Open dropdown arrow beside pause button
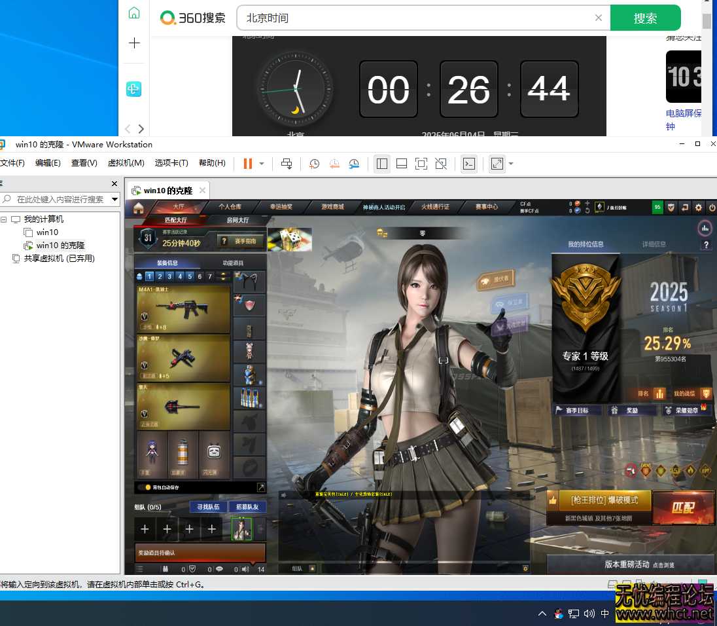The height and width of the screenshot is (626, 717). tap(262, 164)
